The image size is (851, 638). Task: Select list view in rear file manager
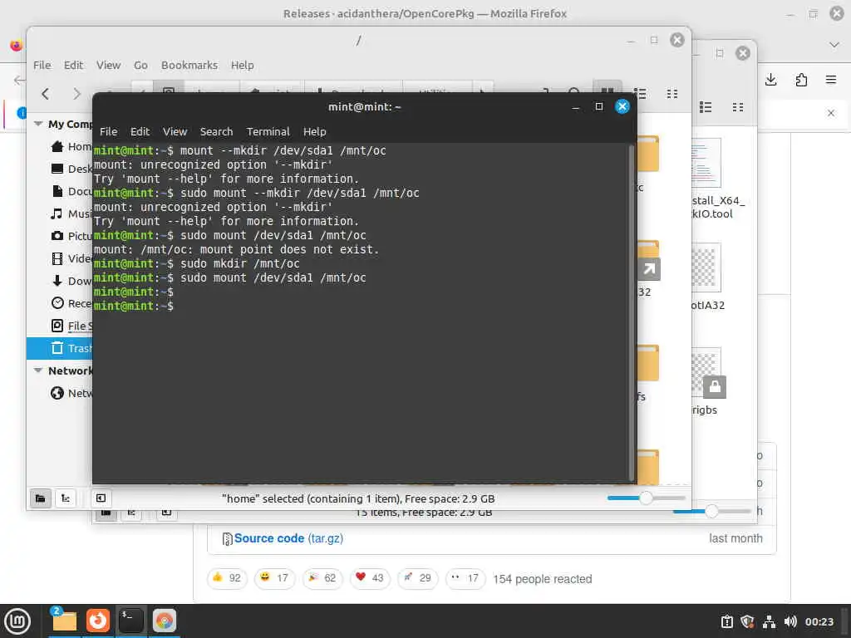tap(706, 107)
